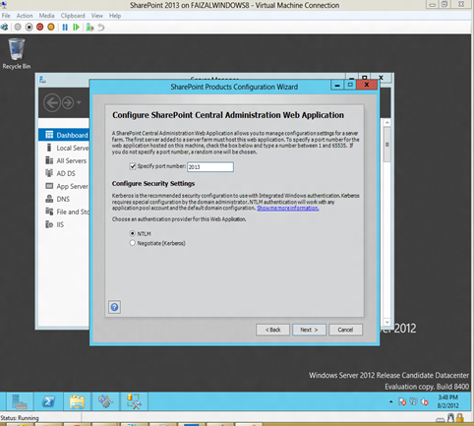474x426 pixels.
Task: Click the lock icon in VM status bar
Action: 460,417
